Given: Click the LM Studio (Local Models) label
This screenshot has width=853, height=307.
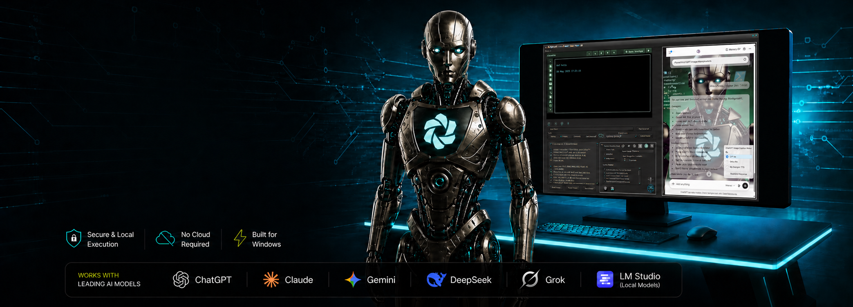Looking at the screenshot, I should pyautogui.click(x=640, y=280).
